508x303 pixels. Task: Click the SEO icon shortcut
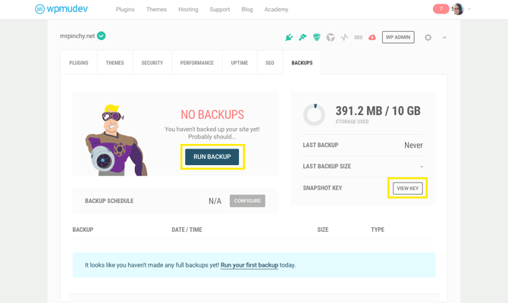point(359,38)
